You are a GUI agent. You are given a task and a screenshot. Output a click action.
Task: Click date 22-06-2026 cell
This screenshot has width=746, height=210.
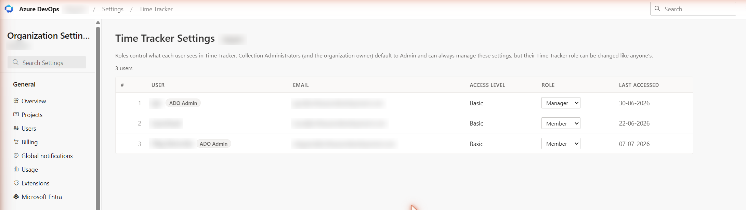tap(634, 123)
